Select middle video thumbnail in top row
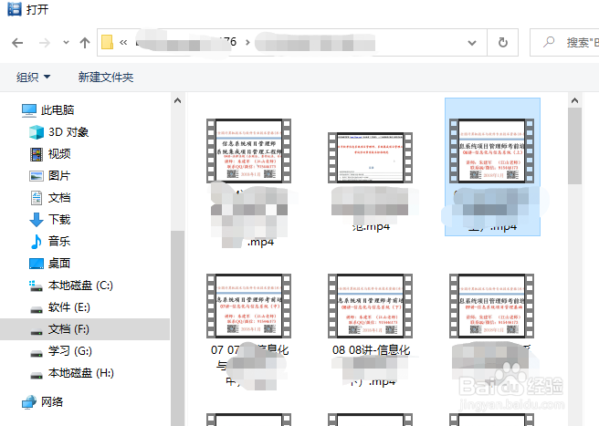The height and width of the screenshot is (426, 599). [x=370, y=158]
